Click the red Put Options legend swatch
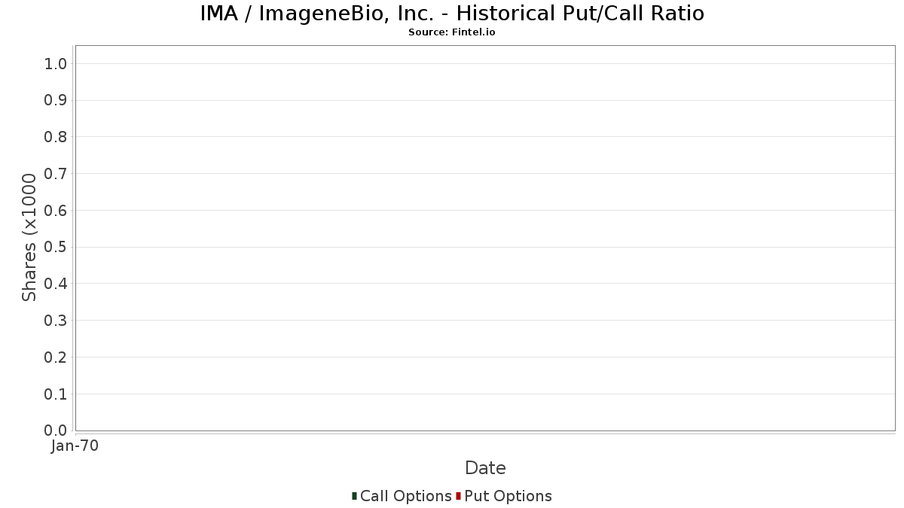The width and height of the screenshot is (904, 508). (458, 496)
